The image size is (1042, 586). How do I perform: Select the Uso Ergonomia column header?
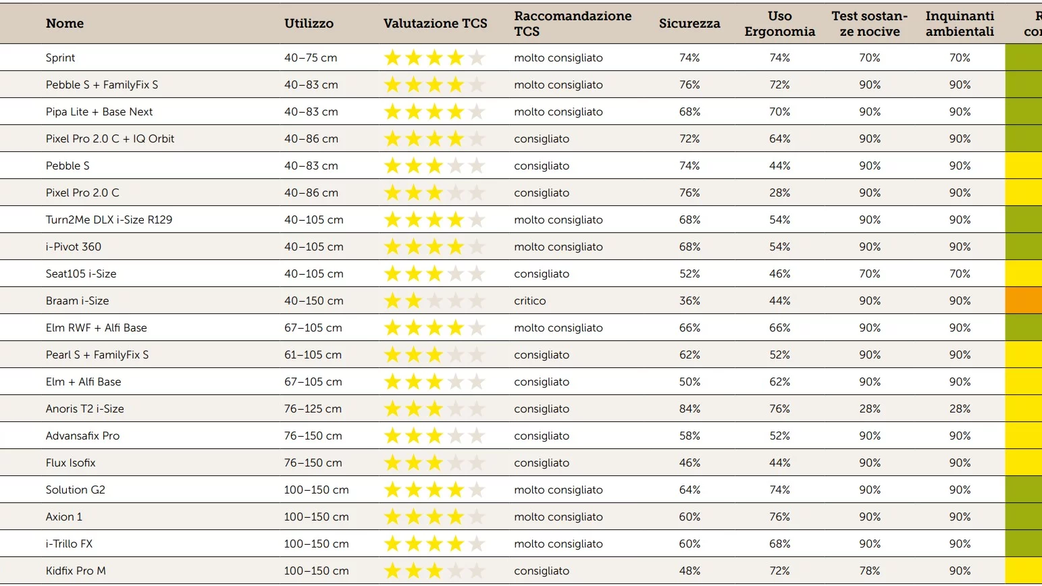click(779, 24)
